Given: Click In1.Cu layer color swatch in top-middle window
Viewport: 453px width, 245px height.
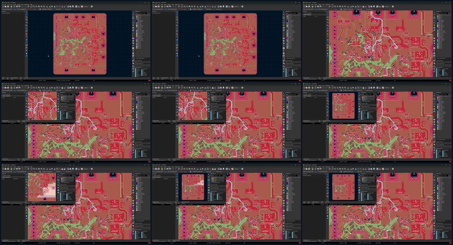Looking at the screenshot, I should [x=287, y=16].
